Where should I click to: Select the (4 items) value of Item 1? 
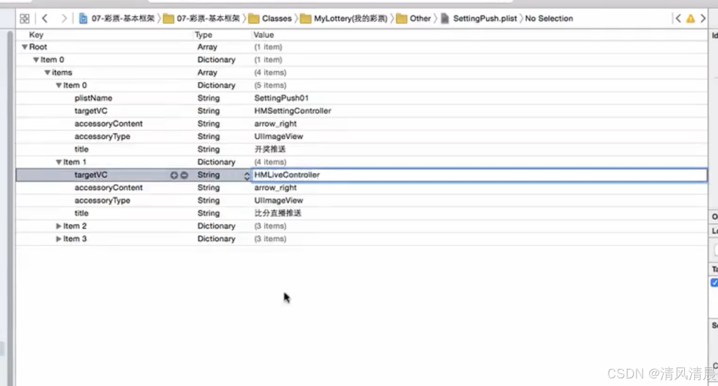point(270,162)
